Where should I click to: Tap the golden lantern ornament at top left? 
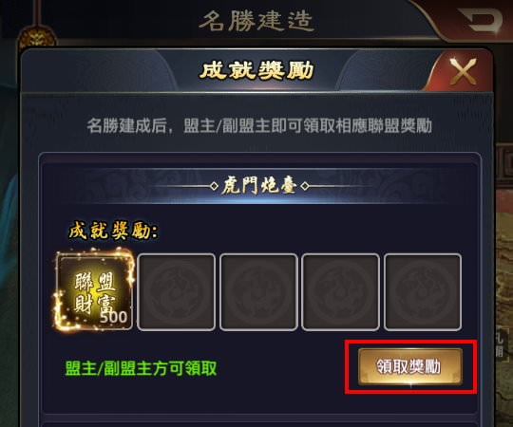[x=36, y=39]
